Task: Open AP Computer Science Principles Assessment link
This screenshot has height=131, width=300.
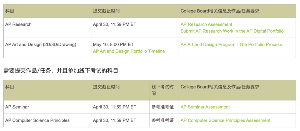Action: coord(225,120)
